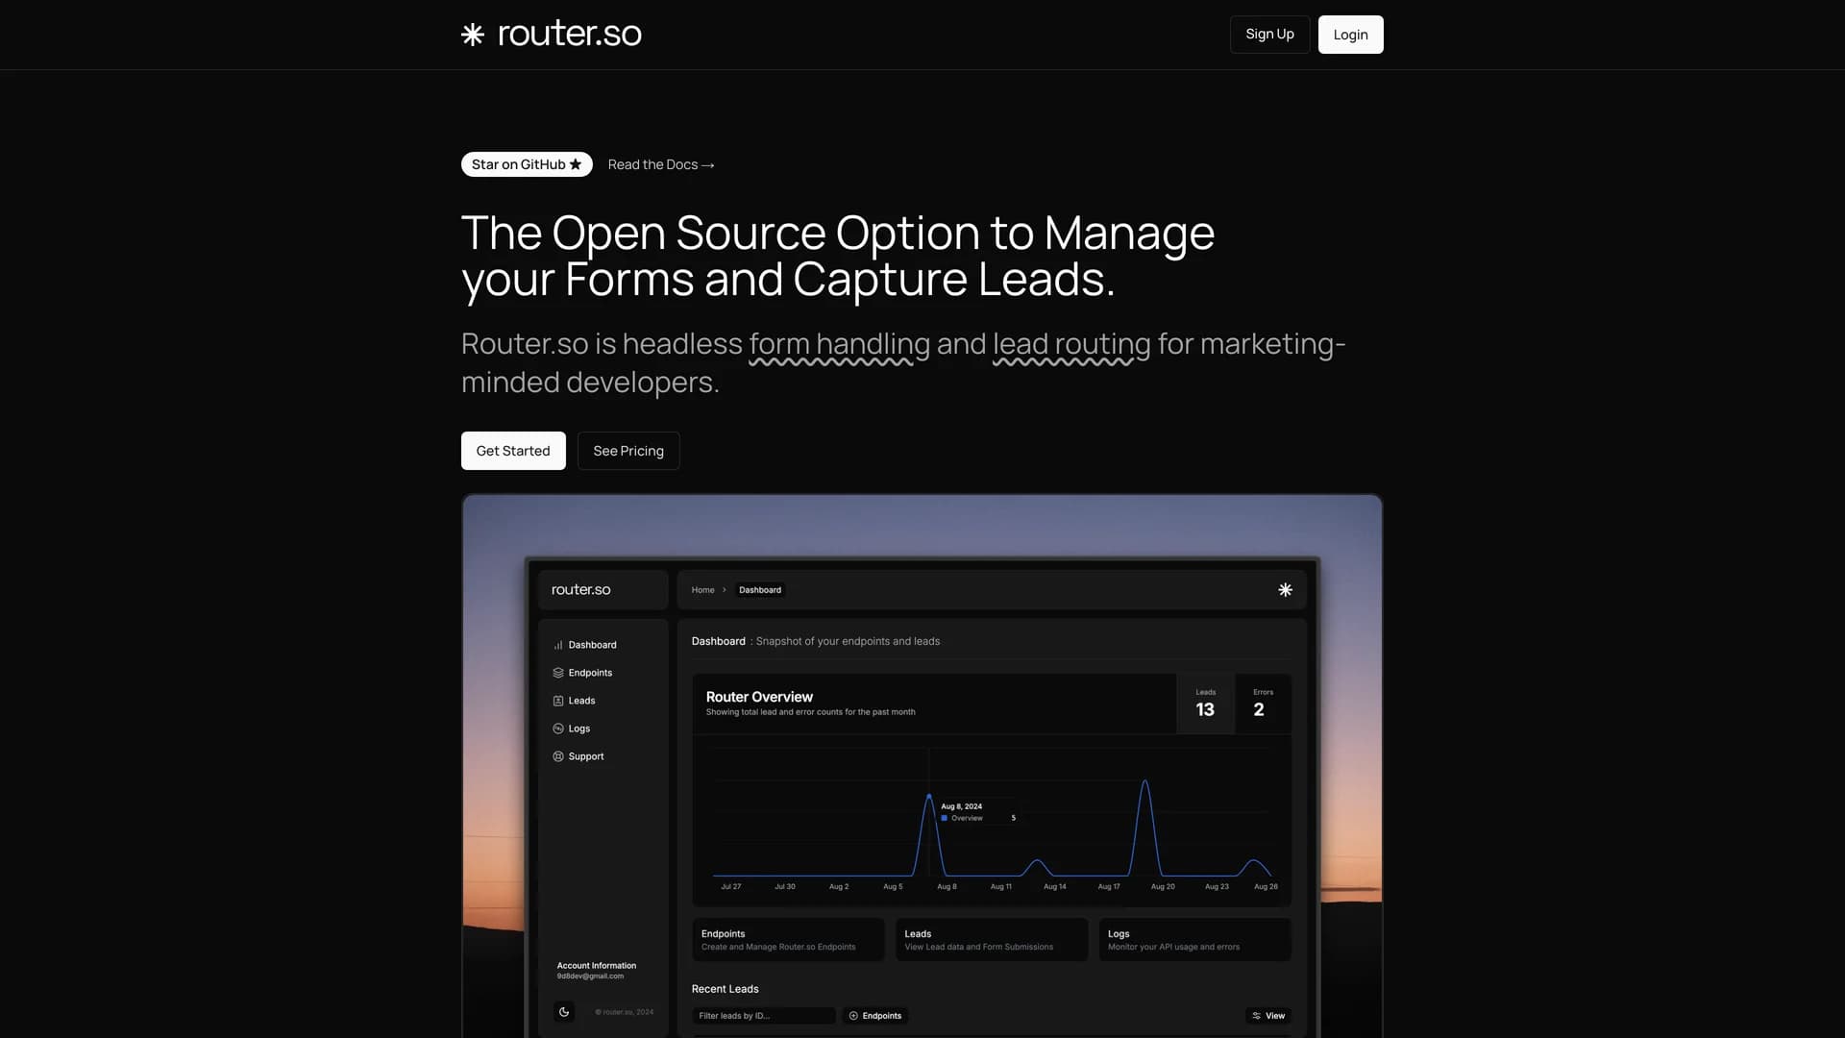Click the Endpoints layers sidebar icon
The height and width of the screenshot is (1038, 1845).
tap(558, 673)
